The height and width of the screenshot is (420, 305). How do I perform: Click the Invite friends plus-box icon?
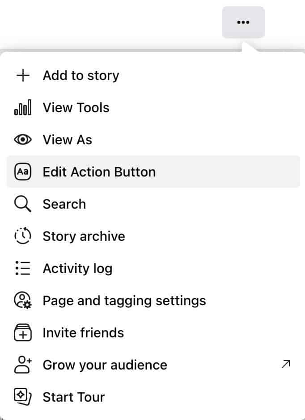click(x=23, y=332)
